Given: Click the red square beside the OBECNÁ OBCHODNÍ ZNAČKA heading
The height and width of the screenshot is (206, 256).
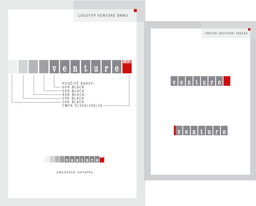Looking at the screenshot, I should click(x=249, y=29).
